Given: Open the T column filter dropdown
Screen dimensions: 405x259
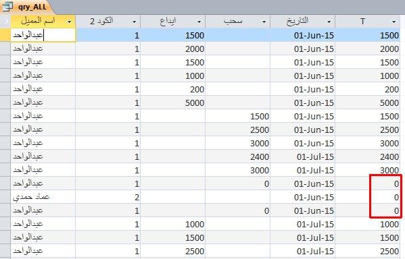Looking at the screenshot, I should pos(394,22).
